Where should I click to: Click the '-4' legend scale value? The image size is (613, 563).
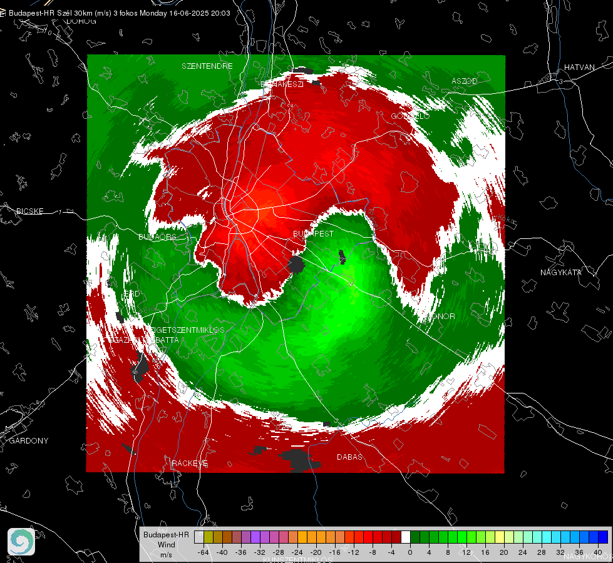(391, 552)
